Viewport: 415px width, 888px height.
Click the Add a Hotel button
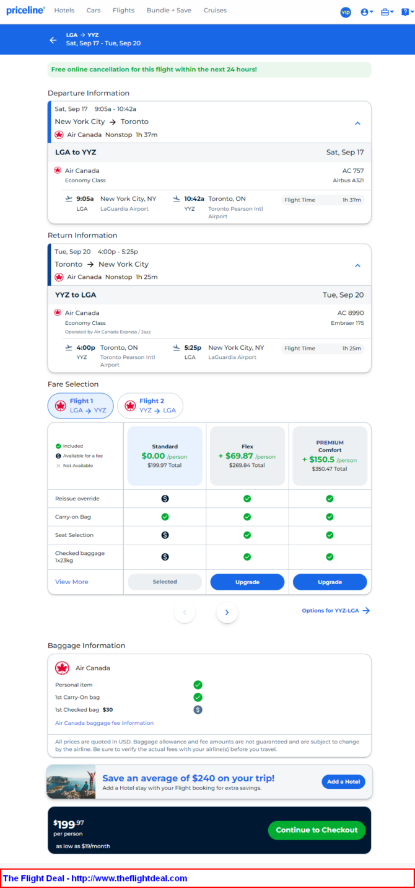(343, 781)
